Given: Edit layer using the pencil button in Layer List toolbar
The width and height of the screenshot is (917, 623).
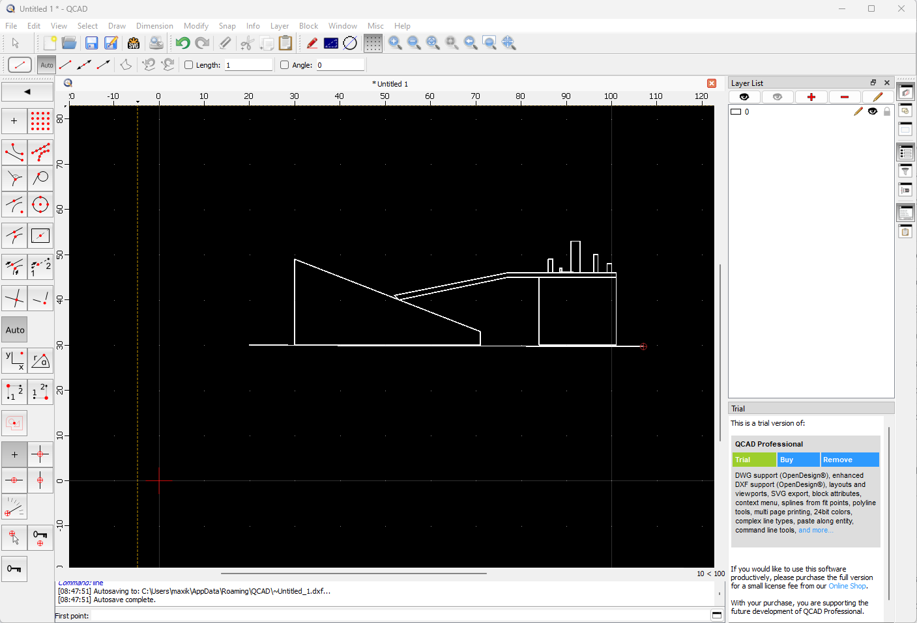Looking at the screenshot, I should tap(878, 97).
